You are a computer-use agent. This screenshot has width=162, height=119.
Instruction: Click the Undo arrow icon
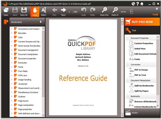(x=83, y=12)
